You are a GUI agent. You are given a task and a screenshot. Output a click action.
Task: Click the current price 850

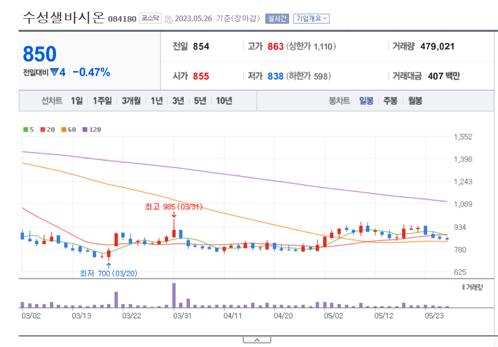click(x=40, y=54)
